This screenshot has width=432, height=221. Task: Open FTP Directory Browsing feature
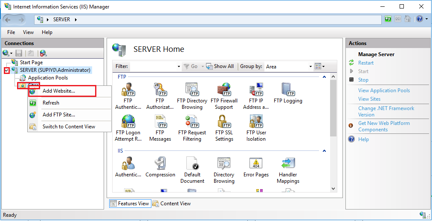pyautogui.click(x=192, y=96)
